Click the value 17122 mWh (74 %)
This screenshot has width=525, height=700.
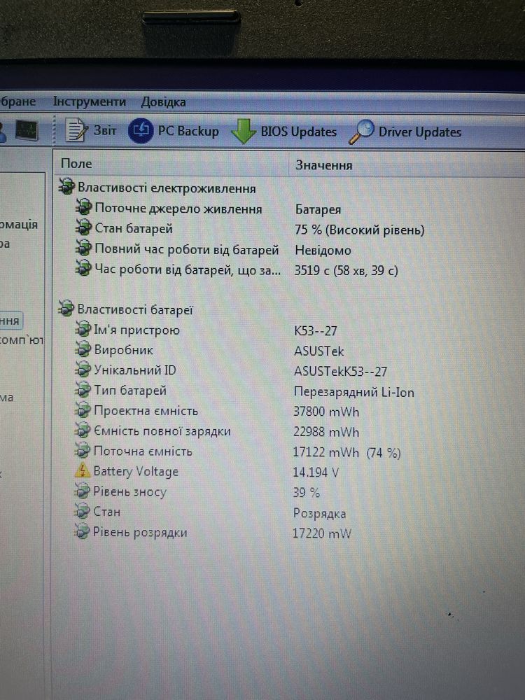(347, 453)
